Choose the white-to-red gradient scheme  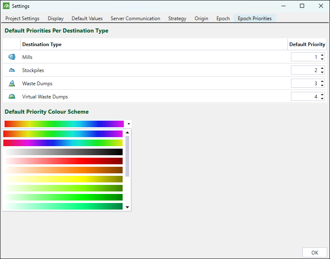click(x=63, y=161)
